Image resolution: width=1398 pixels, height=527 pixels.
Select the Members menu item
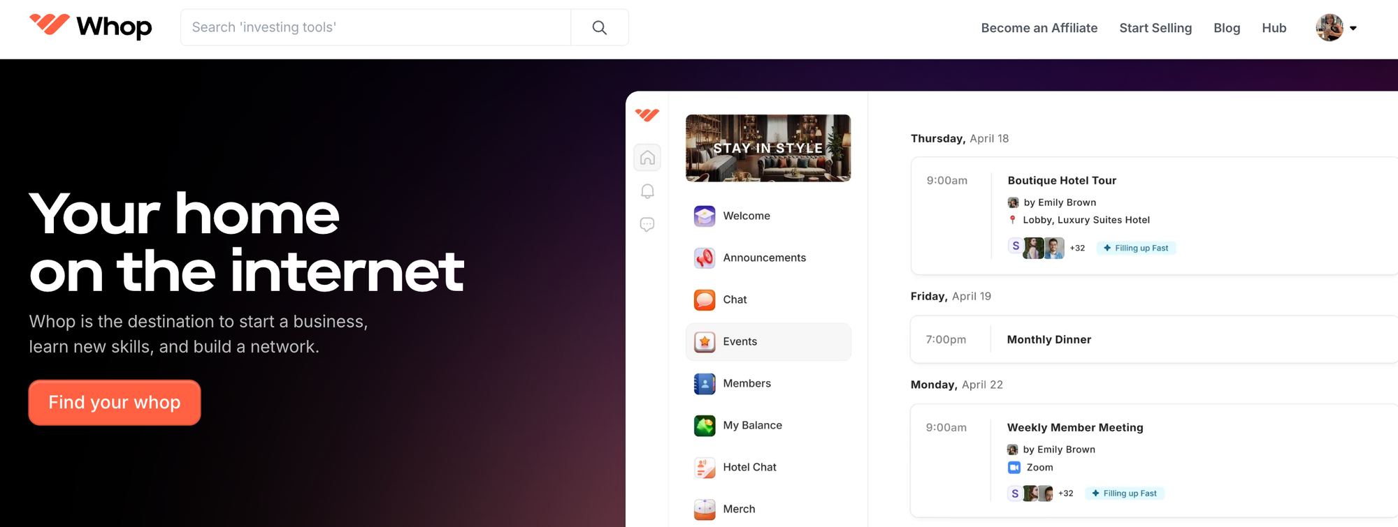[768, 383]
